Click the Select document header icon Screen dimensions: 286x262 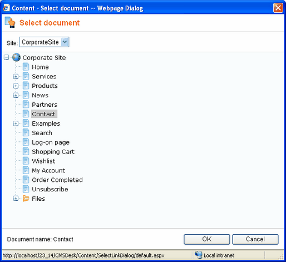tap(10, 22)
